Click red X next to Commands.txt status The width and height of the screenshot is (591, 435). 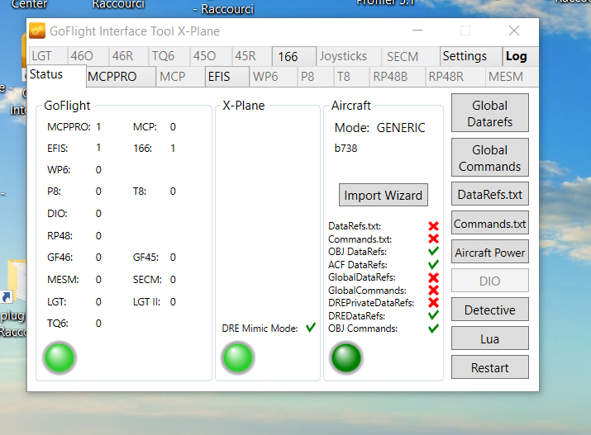[x=433, y=239]
